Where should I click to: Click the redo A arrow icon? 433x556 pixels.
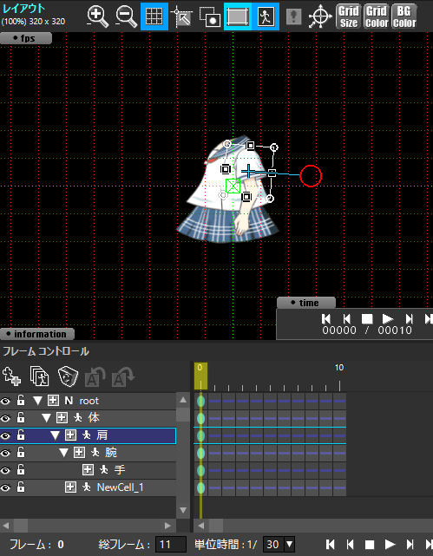122,376
